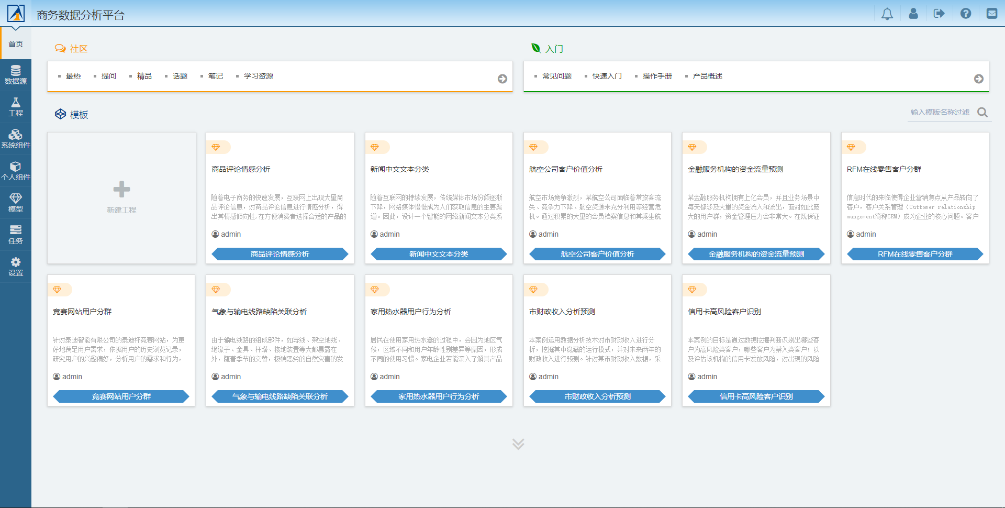Click 竞赛网站用户分群 blue button
This screenshot has width=1005, height=508.
[x=121, y=396]
